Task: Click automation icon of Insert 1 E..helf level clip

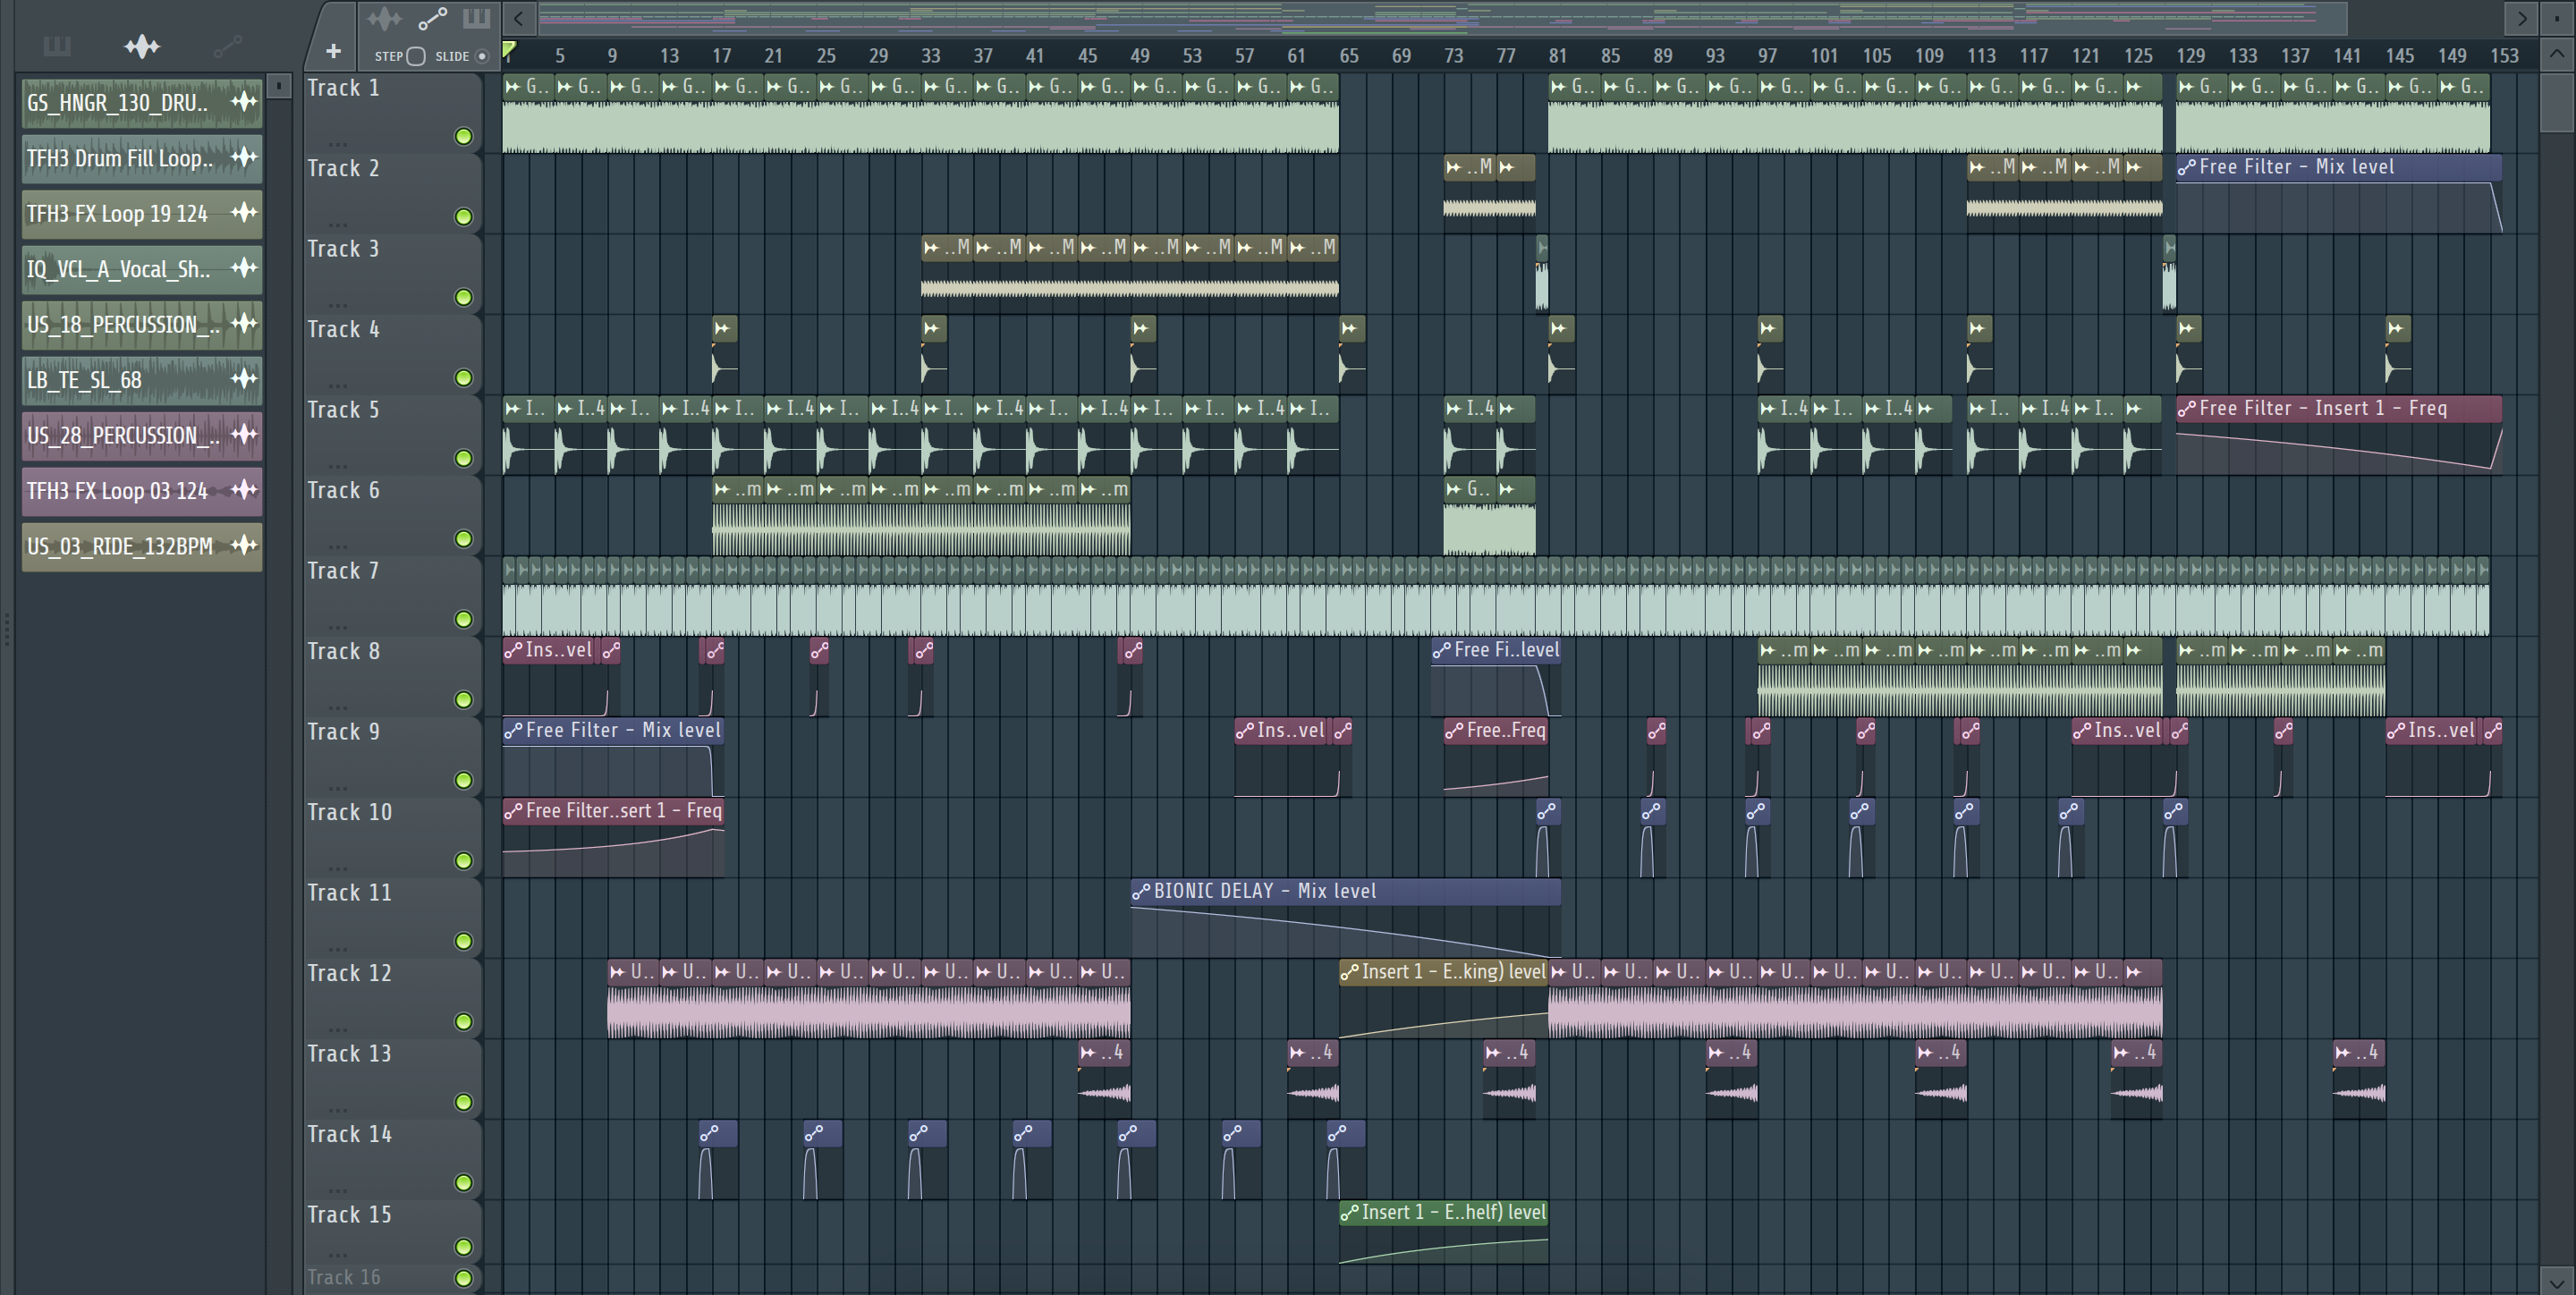Action: tap(1349, 1213)
